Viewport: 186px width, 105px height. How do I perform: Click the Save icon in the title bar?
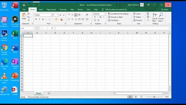24,5
